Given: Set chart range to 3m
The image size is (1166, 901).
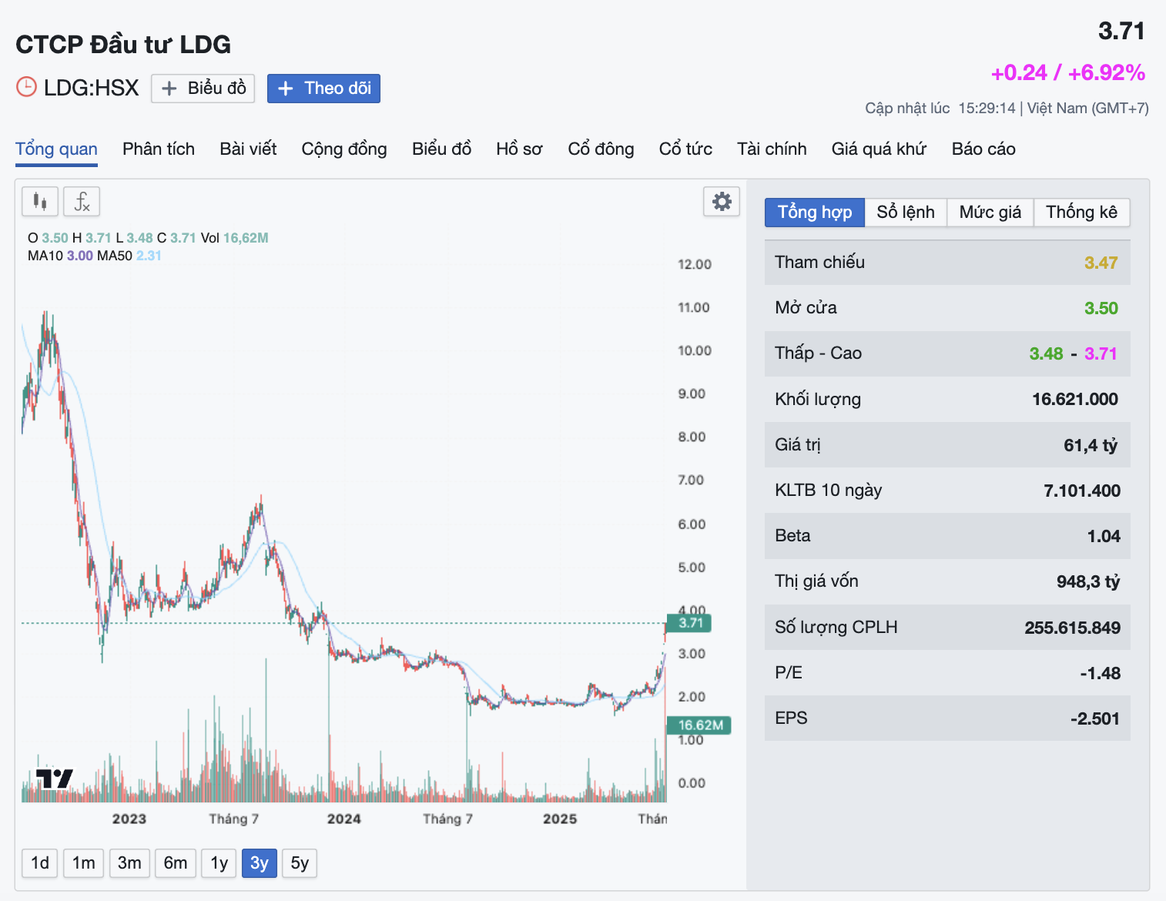Looking at the screenshot, I should 129,863.
